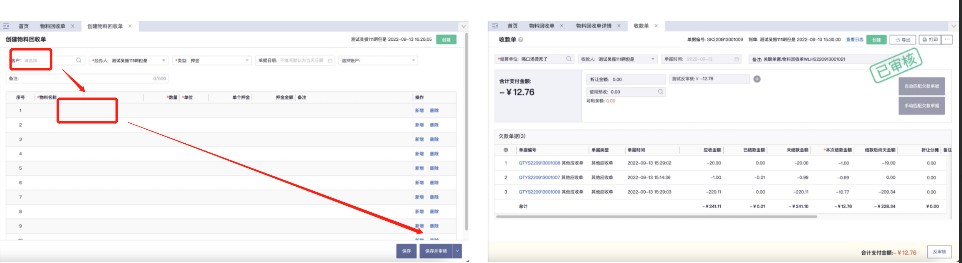
Task: Open the 类型 dropdown showing 押金
Action: click(x=247, y=61)
